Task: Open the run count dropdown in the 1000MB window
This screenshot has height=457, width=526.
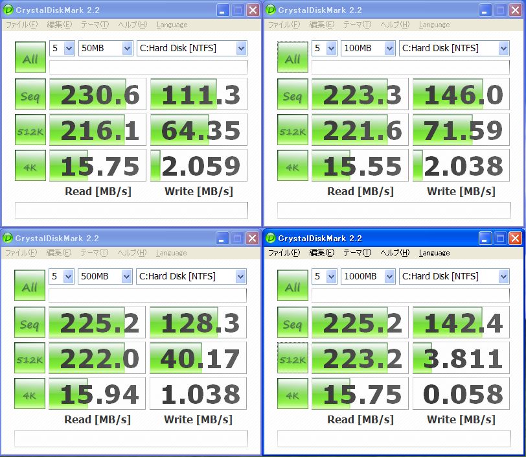Action: pos(325,276)
